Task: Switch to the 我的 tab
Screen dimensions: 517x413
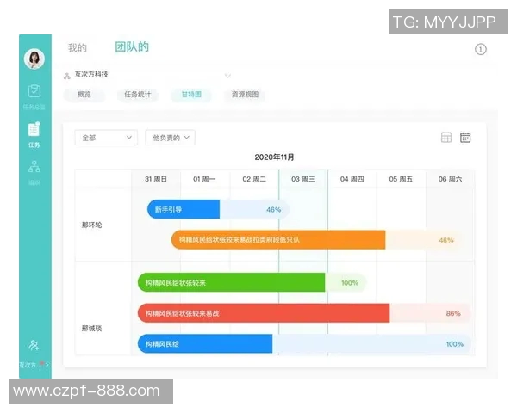Action: (78, 48)
